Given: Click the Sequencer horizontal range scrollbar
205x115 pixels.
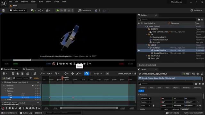Looking at the screenshot, I should 89,108.
